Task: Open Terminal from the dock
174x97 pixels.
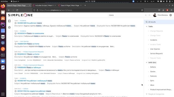Action: coord(3,55)
